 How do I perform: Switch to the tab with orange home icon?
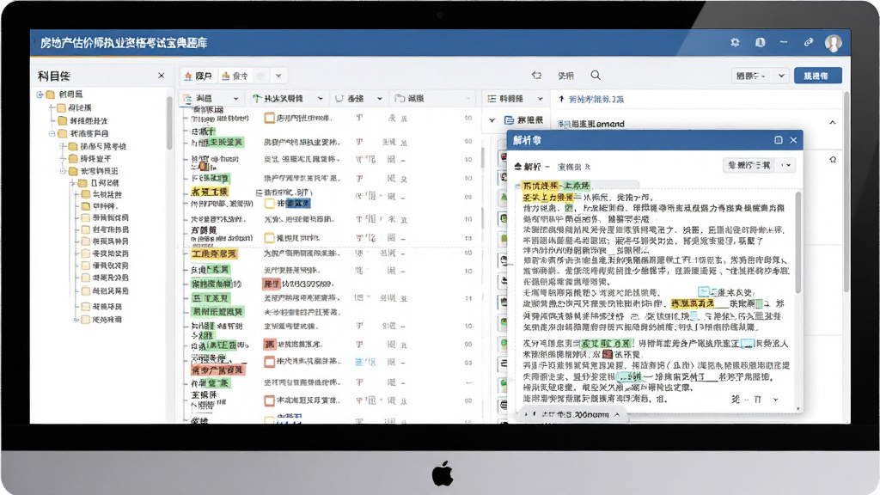tap(199, 76)
